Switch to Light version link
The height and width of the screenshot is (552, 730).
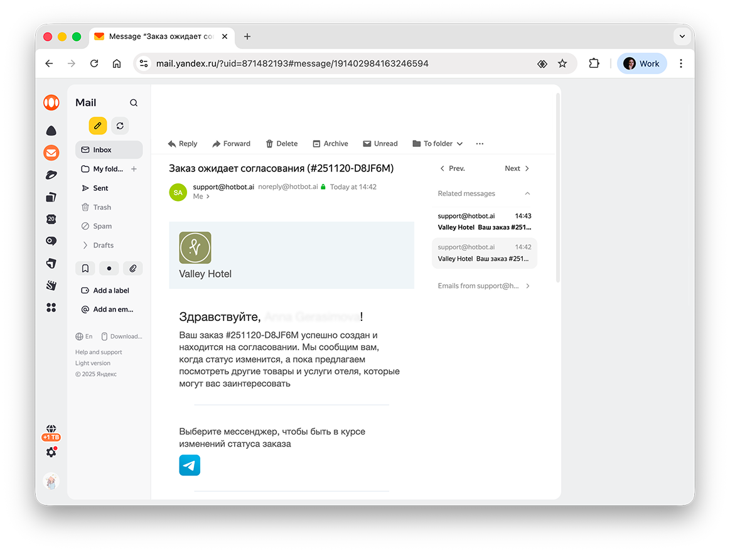(93, 363)
